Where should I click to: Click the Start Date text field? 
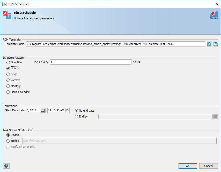click(x=30, y=110)
